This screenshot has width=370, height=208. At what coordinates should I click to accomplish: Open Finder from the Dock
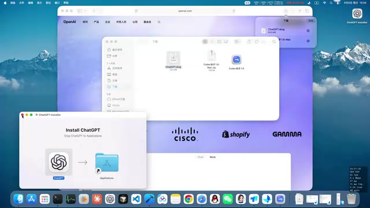pyautogui.click(x=18, y=199)
